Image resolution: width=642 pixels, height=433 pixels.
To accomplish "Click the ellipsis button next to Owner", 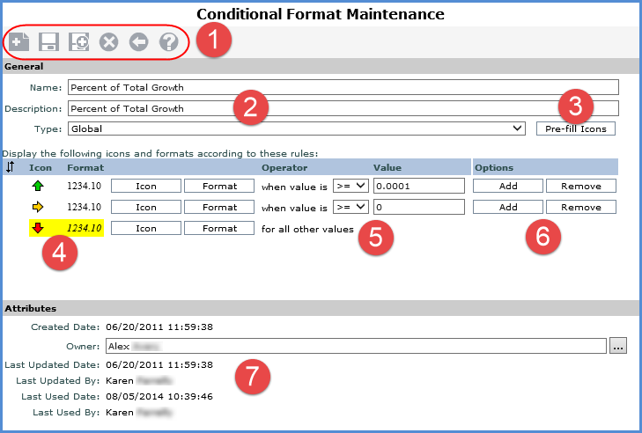I will pyautogui.click(x=618, y=347).
